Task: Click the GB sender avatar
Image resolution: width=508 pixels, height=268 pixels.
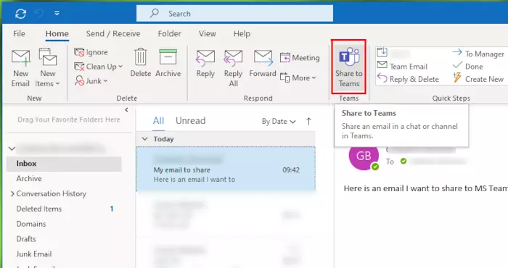Action: (364, 156)
